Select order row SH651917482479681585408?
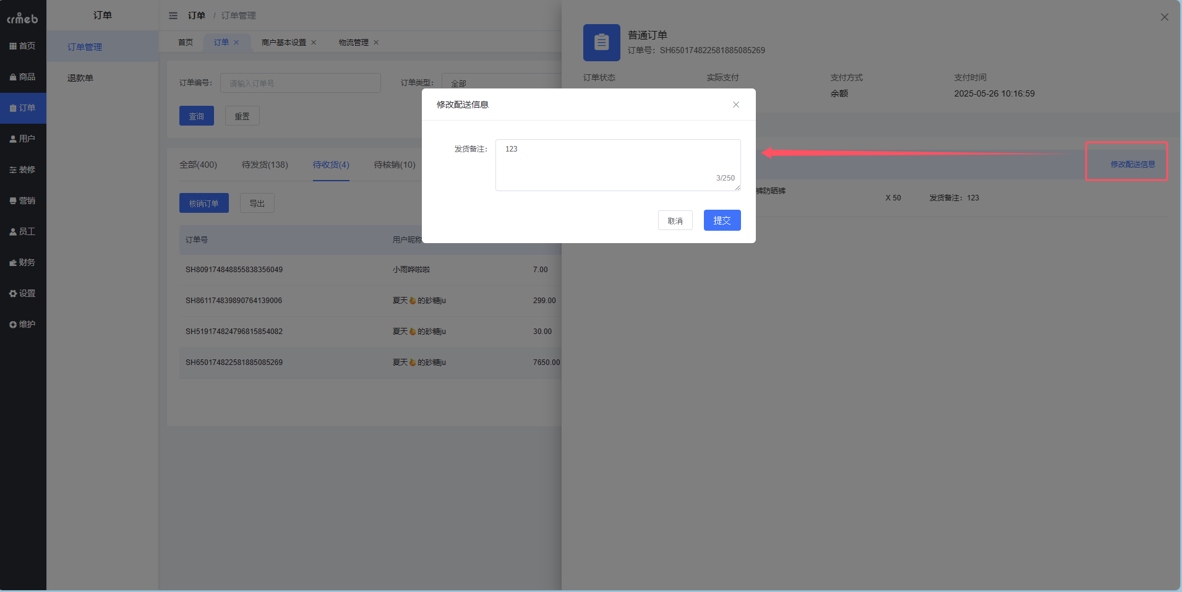This screenshot has width=1182, height=592. click(234, 331)
